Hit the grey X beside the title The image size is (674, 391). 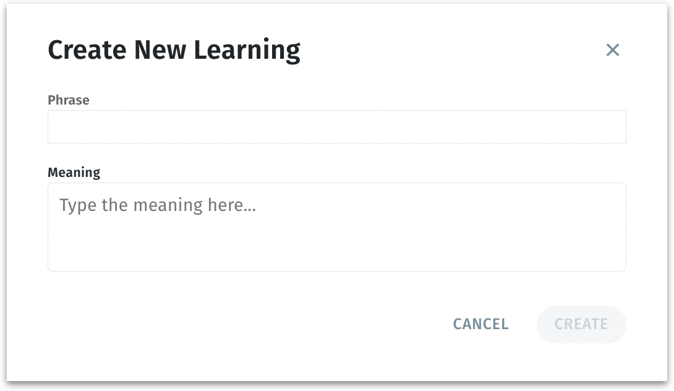[x=612, y=50]
